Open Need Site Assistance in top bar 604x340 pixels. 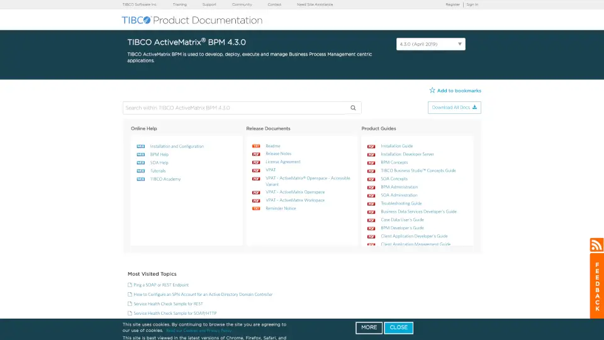pyautogui.click(x=315, y=4)
